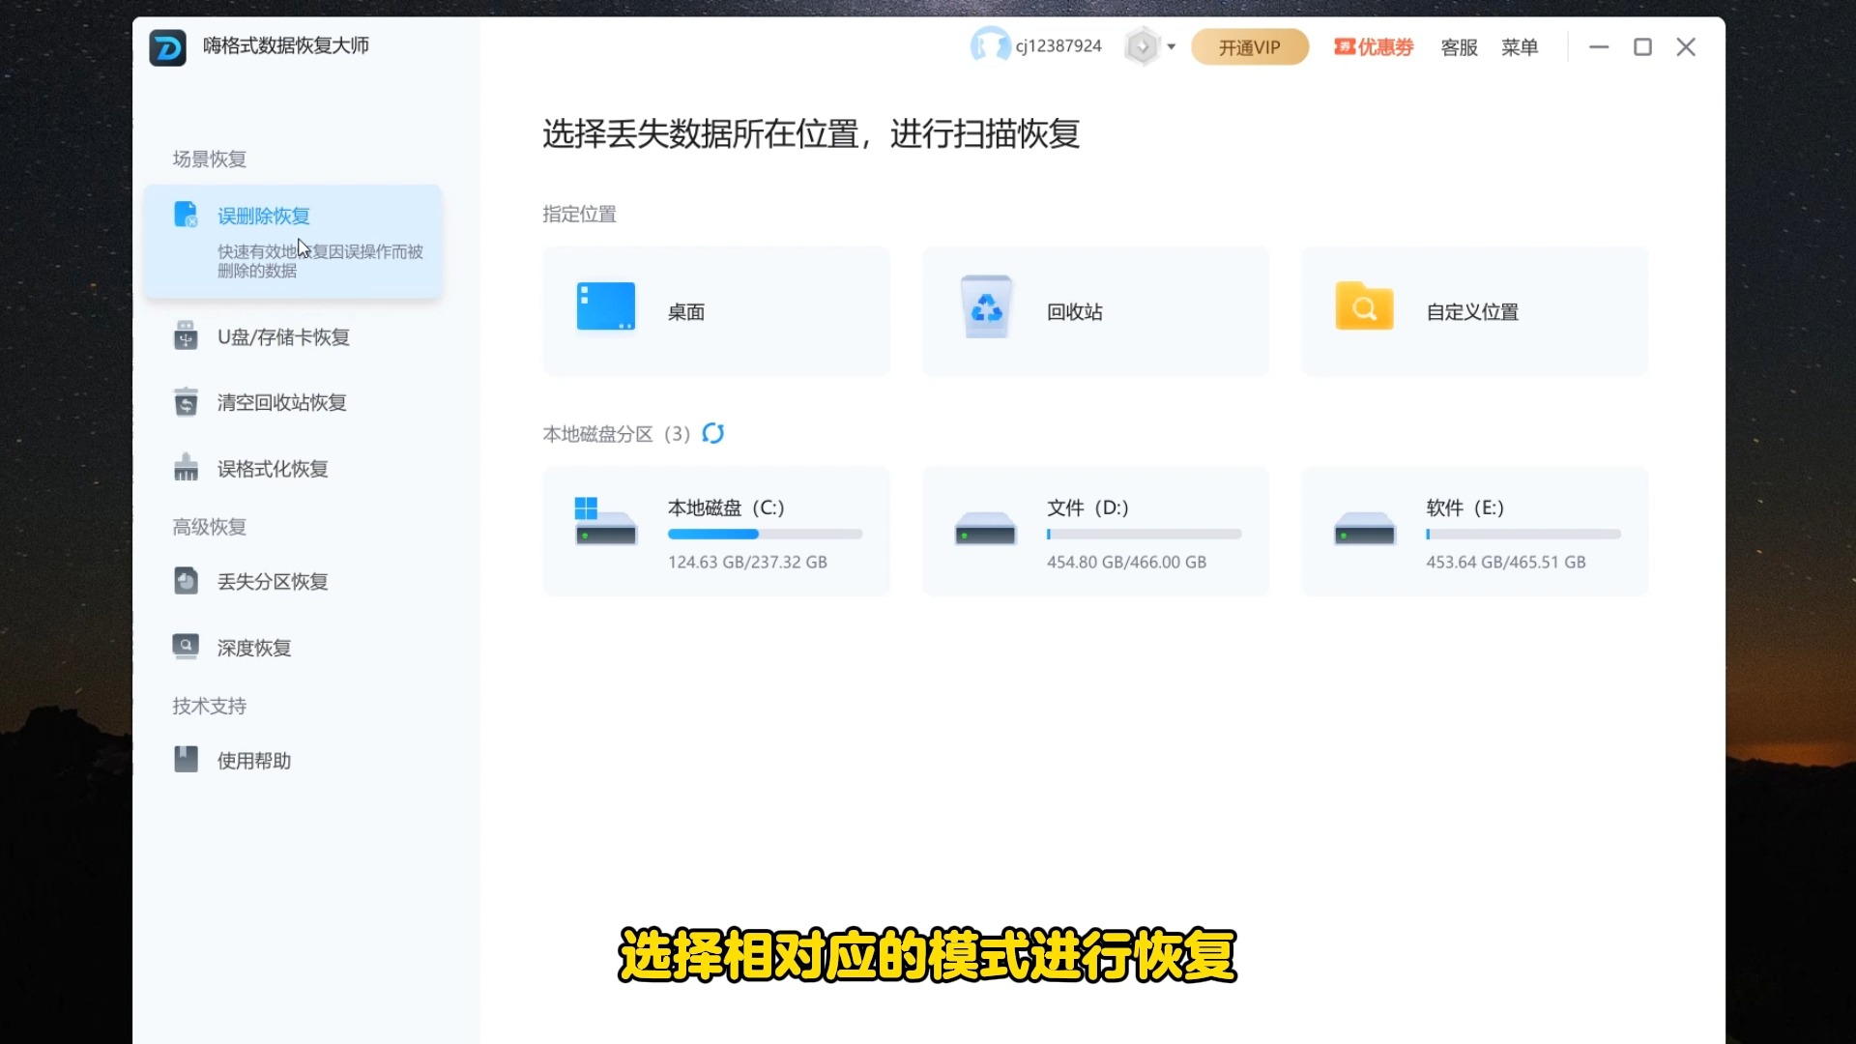
Task: Select the 文件 (D:) disk partition
Action: click(1094, 531)
